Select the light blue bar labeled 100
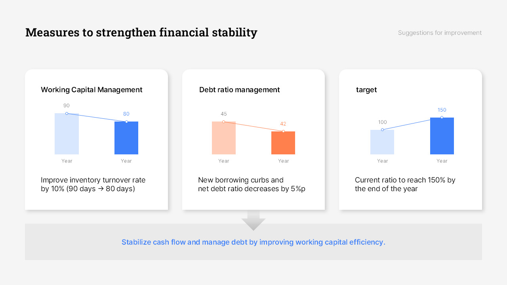Viewport: 507px width, 285px height. (382, 142)
